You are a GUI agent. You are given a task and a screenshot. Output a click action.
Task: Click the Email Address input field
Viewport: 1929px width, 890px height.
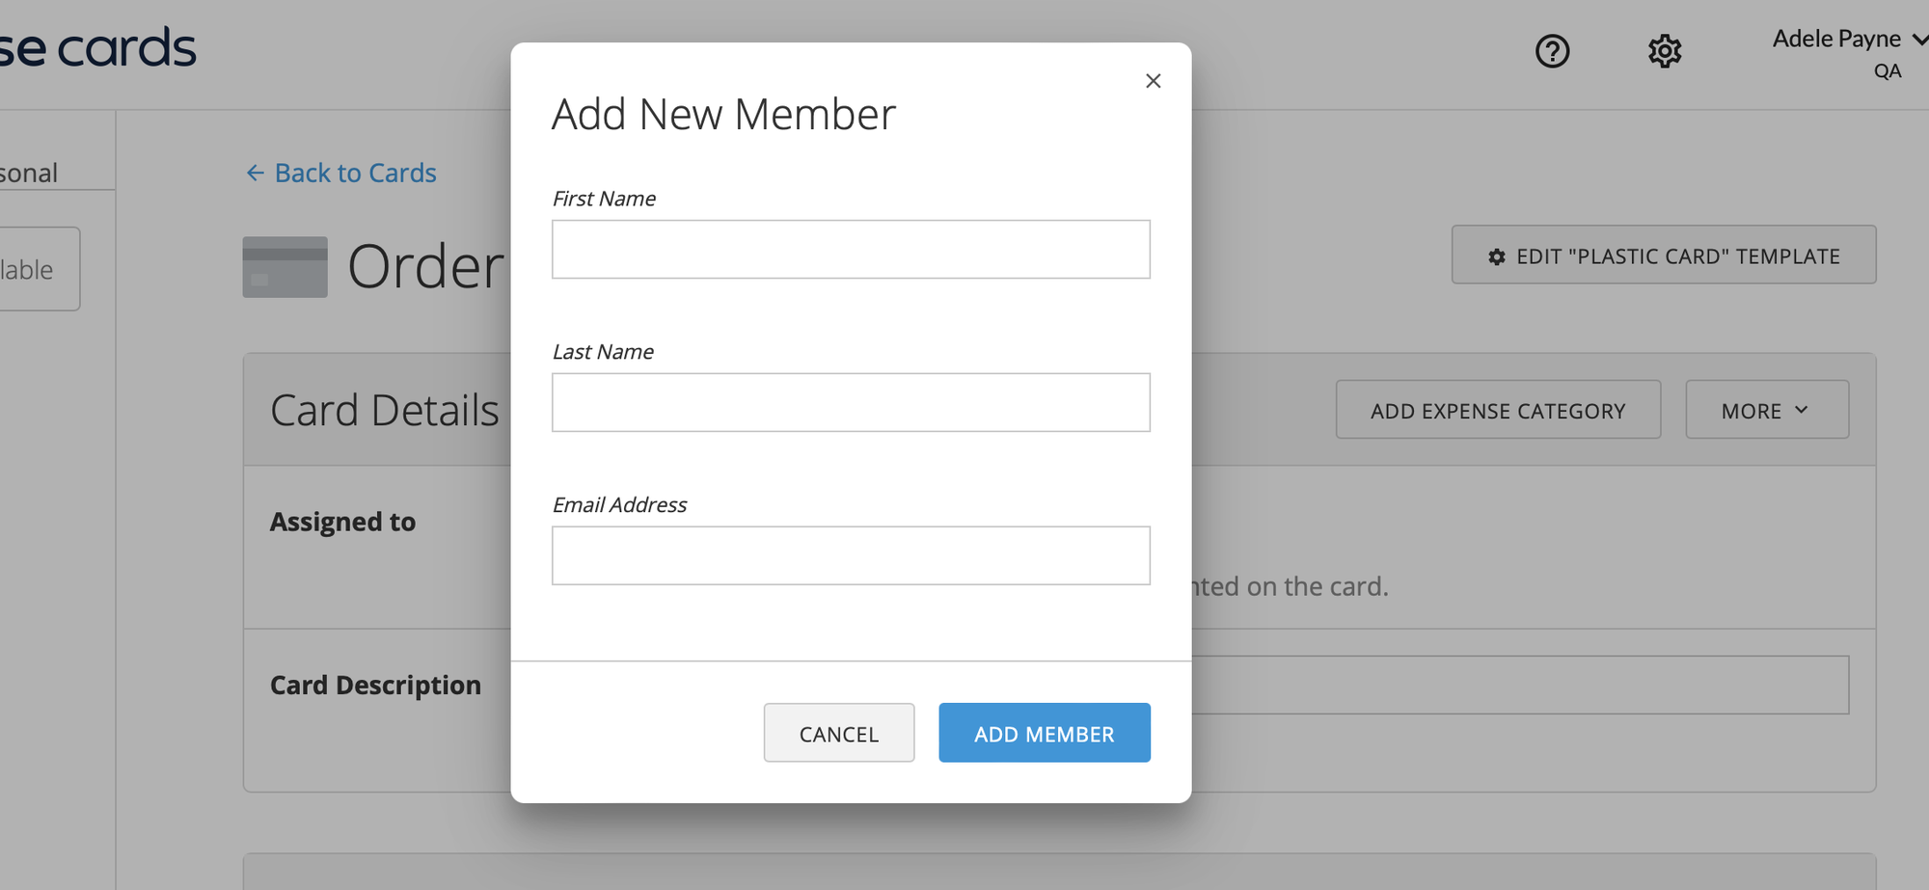click(x=850, y=554)
